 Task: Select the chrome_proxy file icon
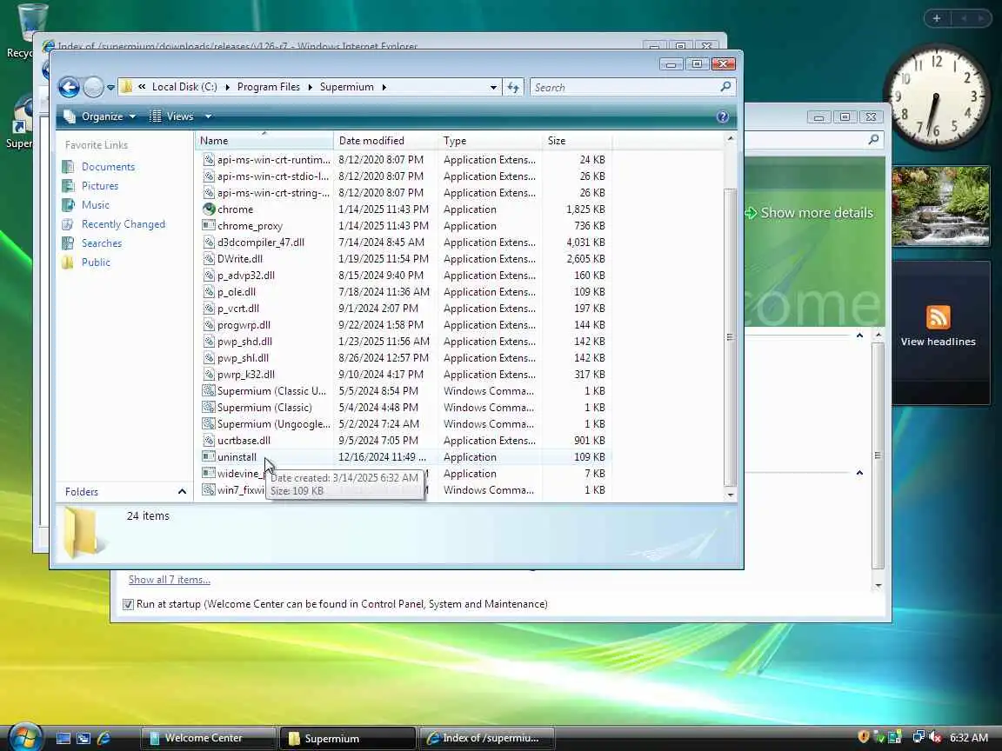coord(209,225)
